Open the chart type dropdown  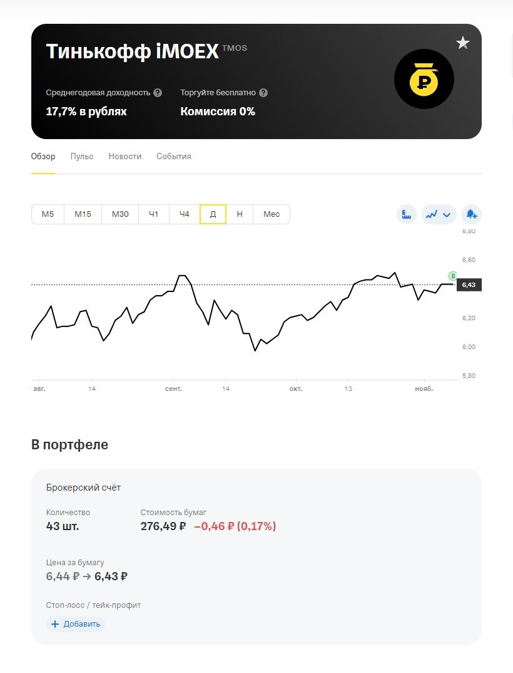(x=439, y=214)
